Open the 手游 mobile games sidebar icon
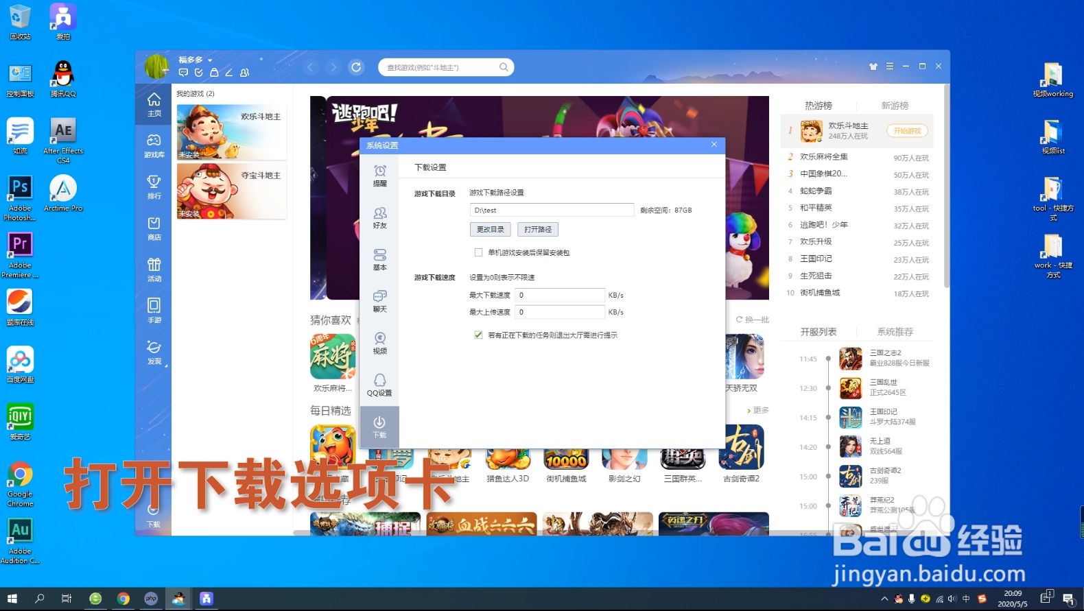Viewport: 1084px width, 611px height. pos(154,311)
